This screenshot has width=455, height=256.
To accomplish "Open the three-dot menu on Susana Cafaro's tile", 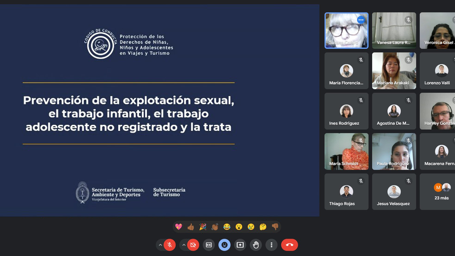I will (361, 20).
